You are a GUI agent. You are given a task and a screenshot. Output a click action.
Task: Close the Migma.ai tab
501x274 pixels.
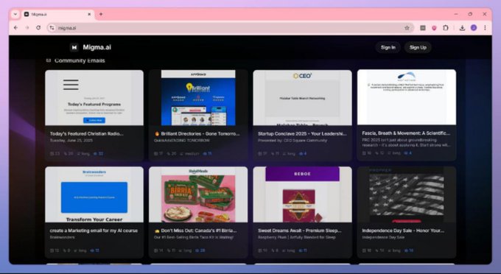pos(89,15)
